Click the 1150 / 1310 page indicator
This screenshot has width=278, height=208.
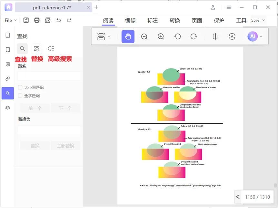pos(257,197)
